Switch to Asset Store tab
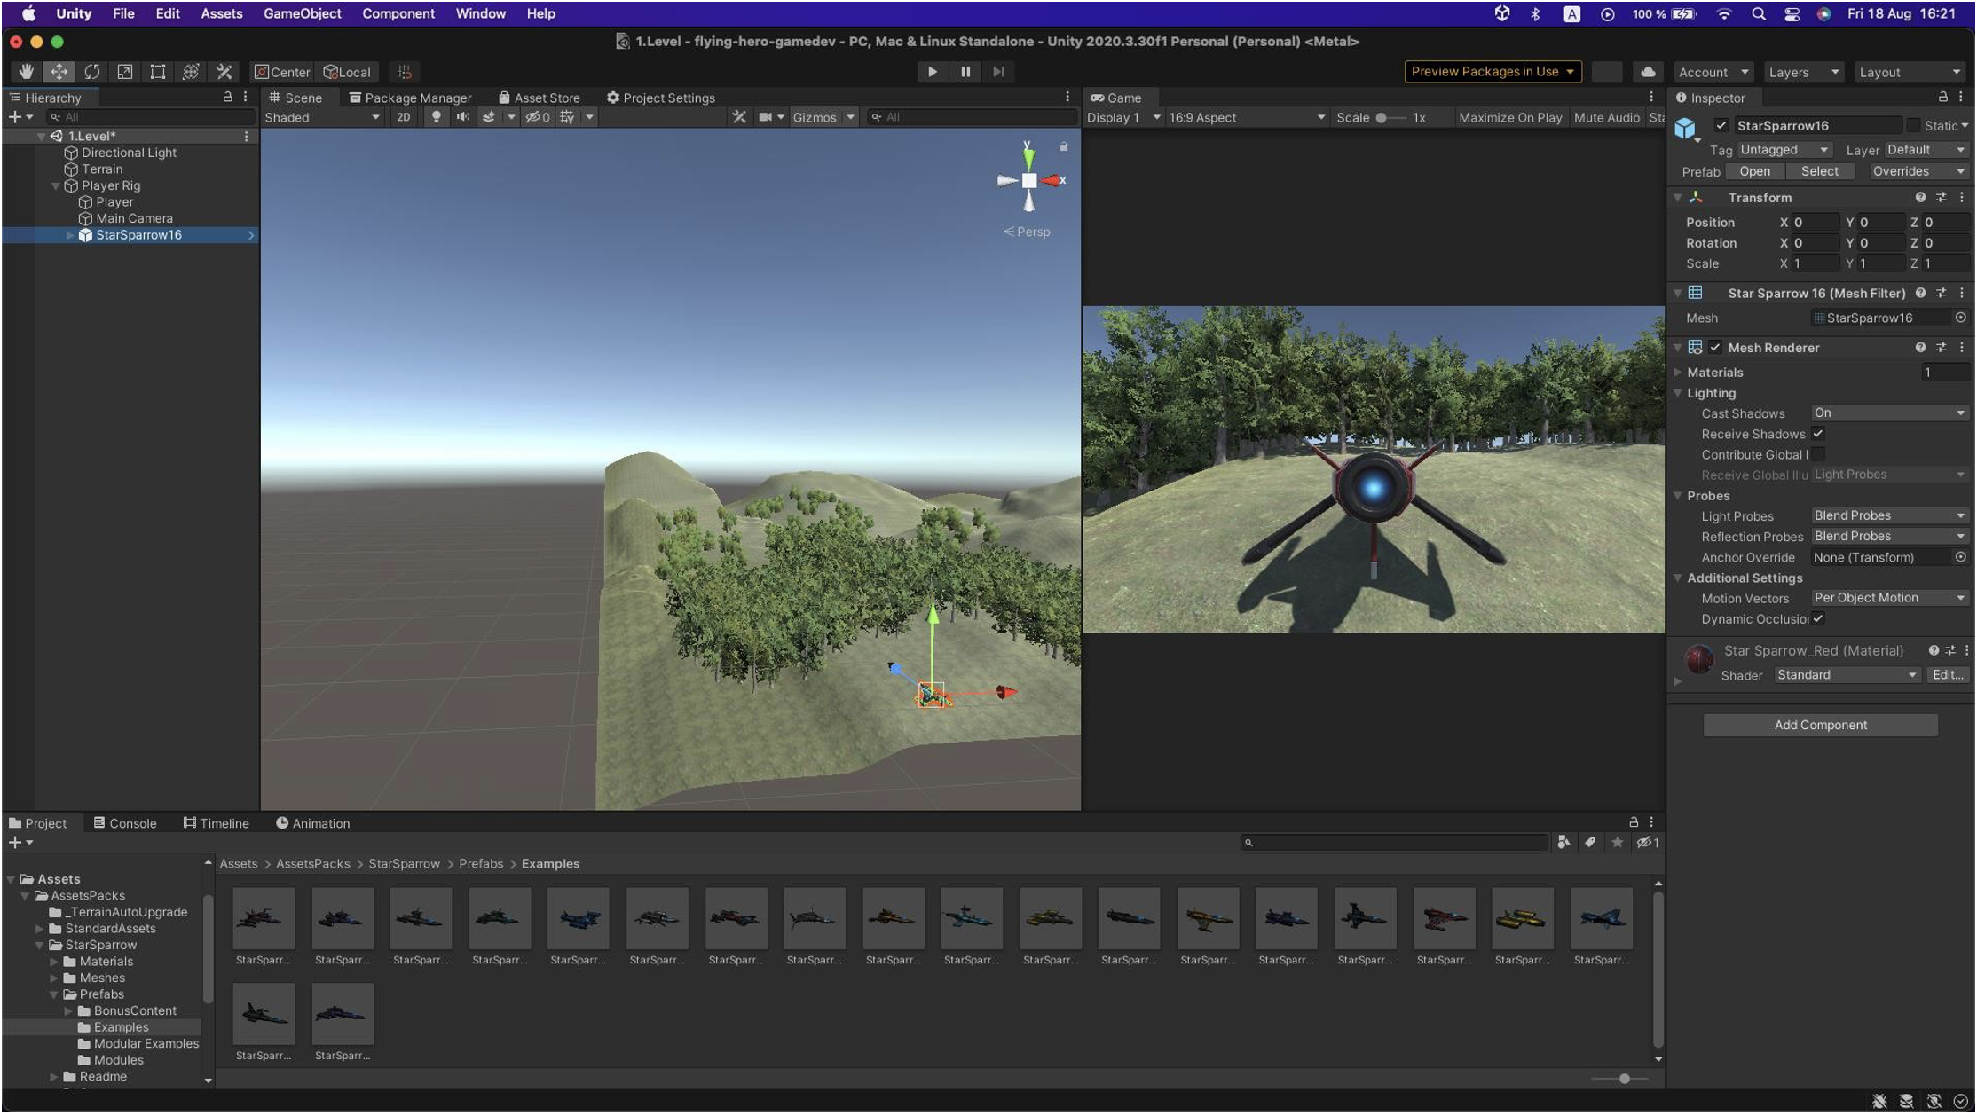This screenshot has width=1977, height=1116. point(539,98)
